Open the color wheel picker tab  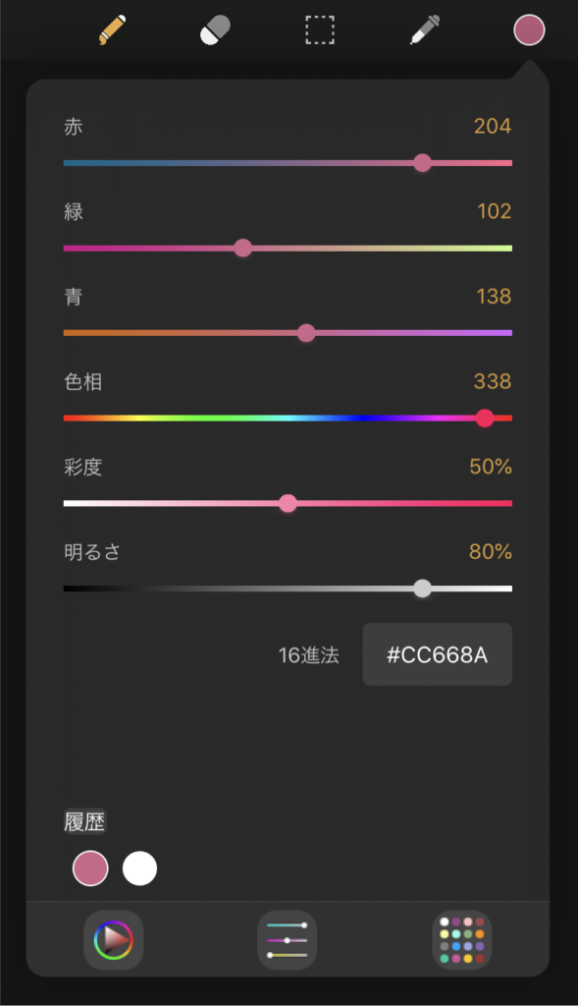pyautogui.click(x=114, y=940)
